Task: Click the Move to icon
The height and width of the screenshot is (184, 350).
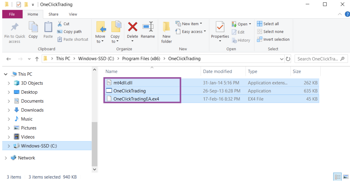Action: point(101,27)
